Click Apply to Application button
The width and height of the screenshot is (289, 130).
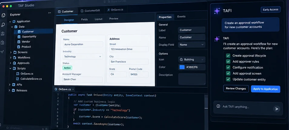point(265,89)
